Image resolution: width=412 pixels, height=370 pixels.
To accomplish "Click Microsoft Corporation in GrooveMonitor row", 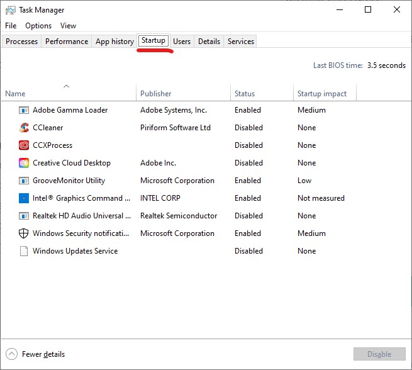I will pos(177,181).
